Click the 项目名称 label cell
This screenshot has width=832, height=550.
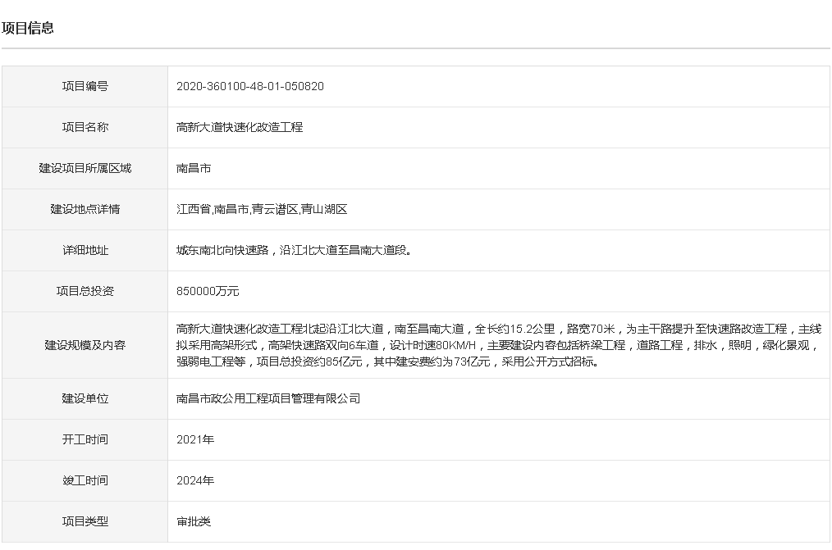[85, 127]
